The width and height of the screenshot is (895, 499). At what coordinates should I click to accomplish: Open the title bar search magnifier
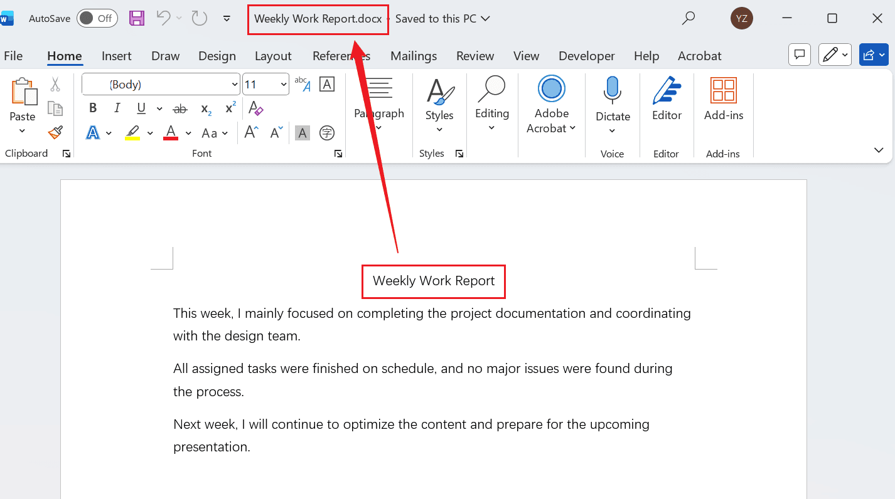click(x=689, y=18)
